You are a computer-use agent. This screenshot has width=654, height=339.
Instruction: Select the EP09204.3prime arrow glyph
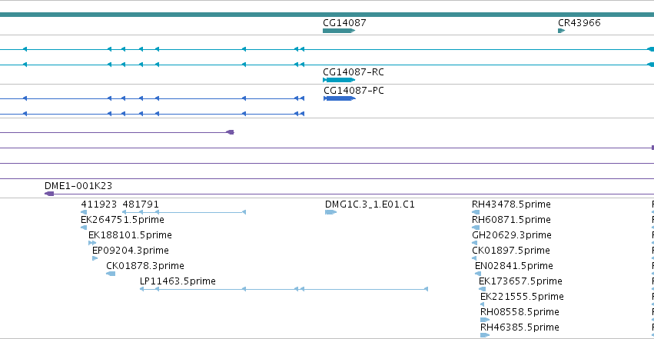pyautogui.click(x=95, y=258)
